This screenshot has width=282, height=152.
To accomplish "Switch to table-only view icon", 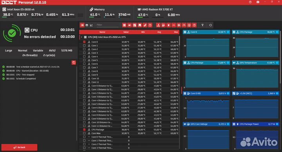I will pyautogui.click(x=87, y=25).
